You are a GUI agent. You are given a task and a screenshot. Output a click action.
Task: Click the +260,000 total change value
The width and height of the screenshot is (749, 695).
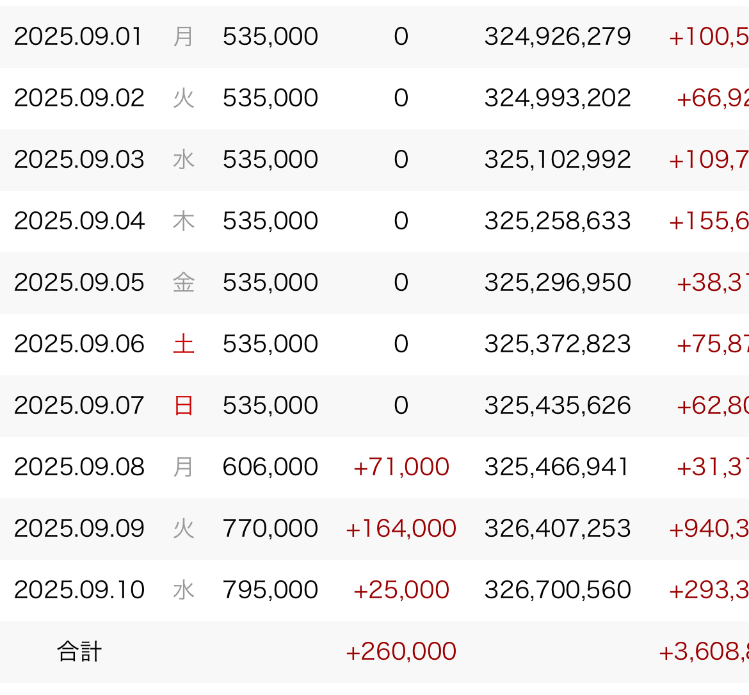(x=401, y=651)
